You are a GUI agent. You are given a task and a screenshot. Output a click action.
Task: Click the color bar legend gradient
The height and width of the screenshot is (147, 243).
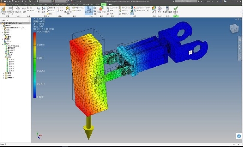click(x=34, y=65)
